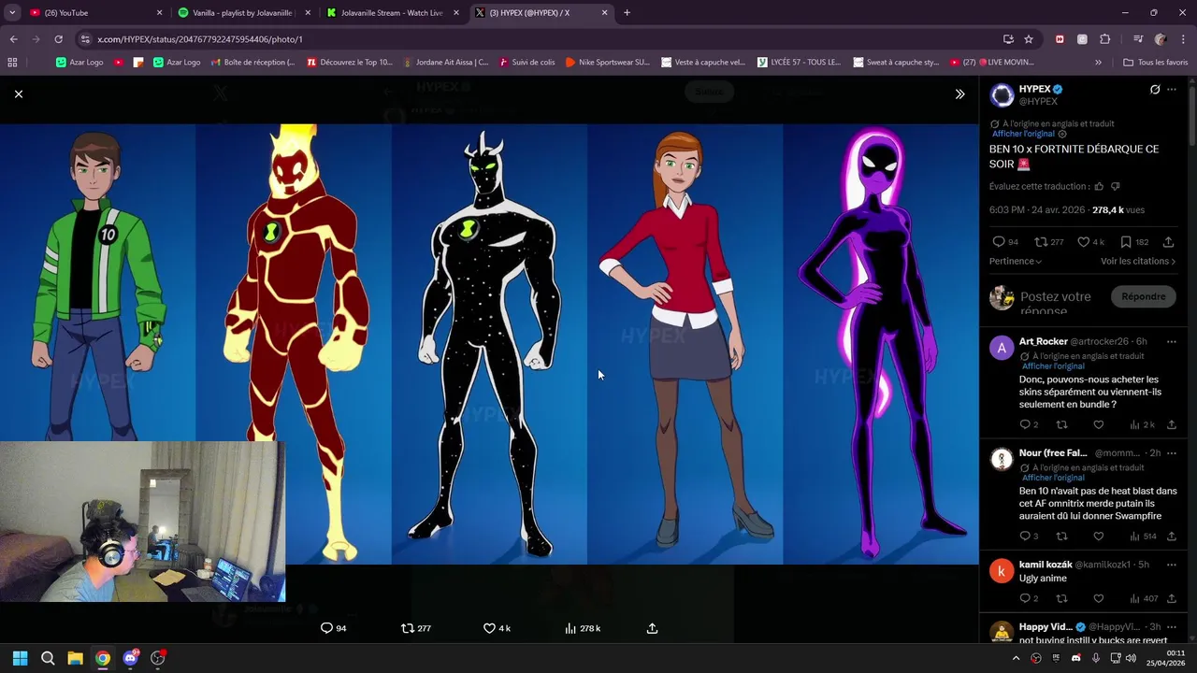Open more options on Art_Rocker's reply
1197x673 pixels.
(x=1172, y=341)
